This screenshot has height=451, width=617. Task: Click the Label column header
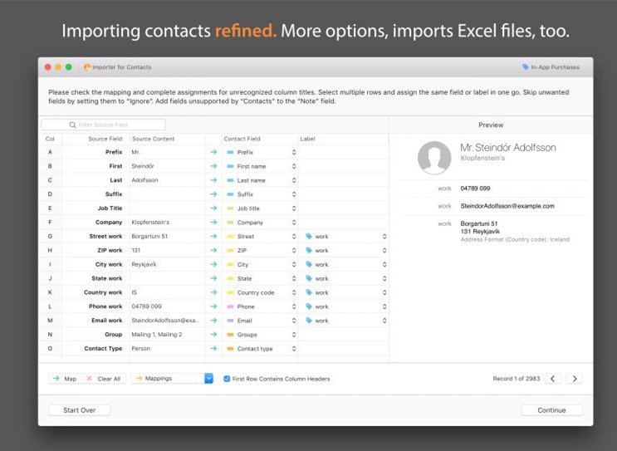tap(307, 139)
